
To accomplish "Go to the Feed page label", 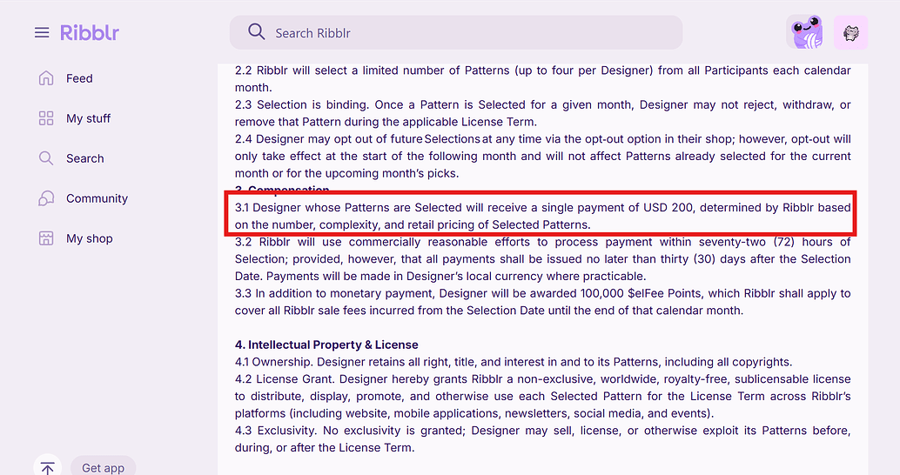I will click(x=79, y=78).
